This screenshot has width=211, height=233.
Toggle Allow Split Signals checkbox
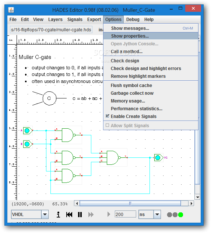click(x=107, y=125)
